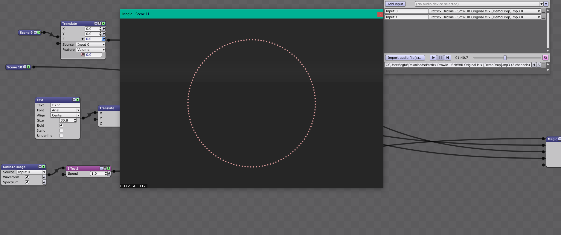Click the pink equals icon under Feature
Viewport: 561px width, 235px height.
click(x=83, y=54)
